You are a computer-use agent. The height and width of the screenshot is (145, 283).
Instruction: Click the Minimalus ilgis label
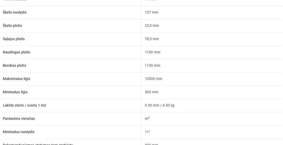tap(15, 92)
